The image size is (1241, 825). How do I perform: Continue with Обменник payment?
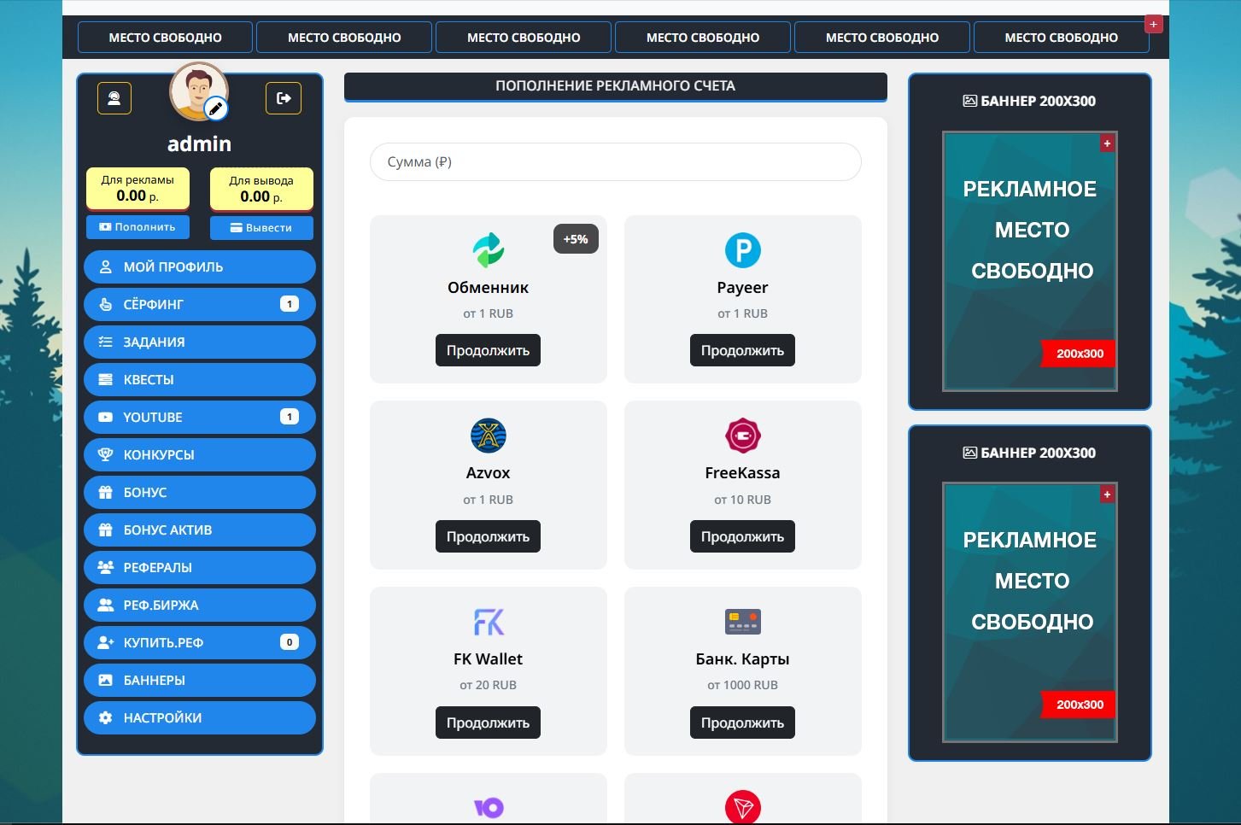coord(488,350)
